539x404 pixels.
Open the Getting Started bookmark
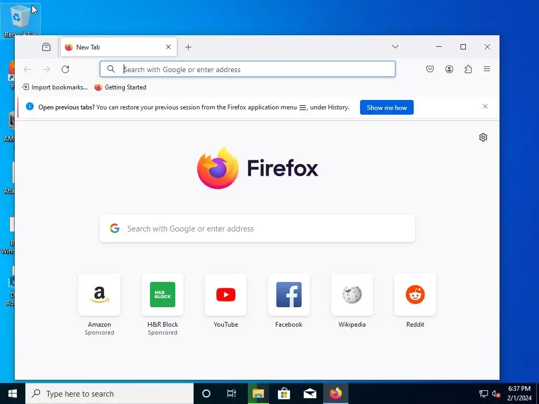(x=121, y=87)
